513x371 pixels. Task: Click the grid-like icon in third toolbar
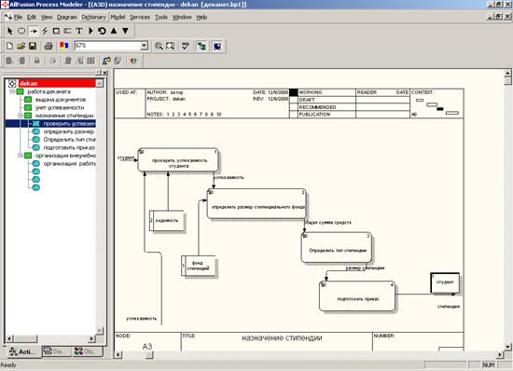[x=91, y=61]
